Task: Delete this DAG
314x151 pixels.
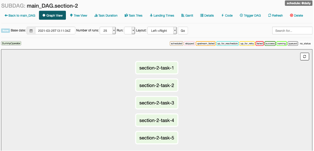Action: (x=296, y=15)
